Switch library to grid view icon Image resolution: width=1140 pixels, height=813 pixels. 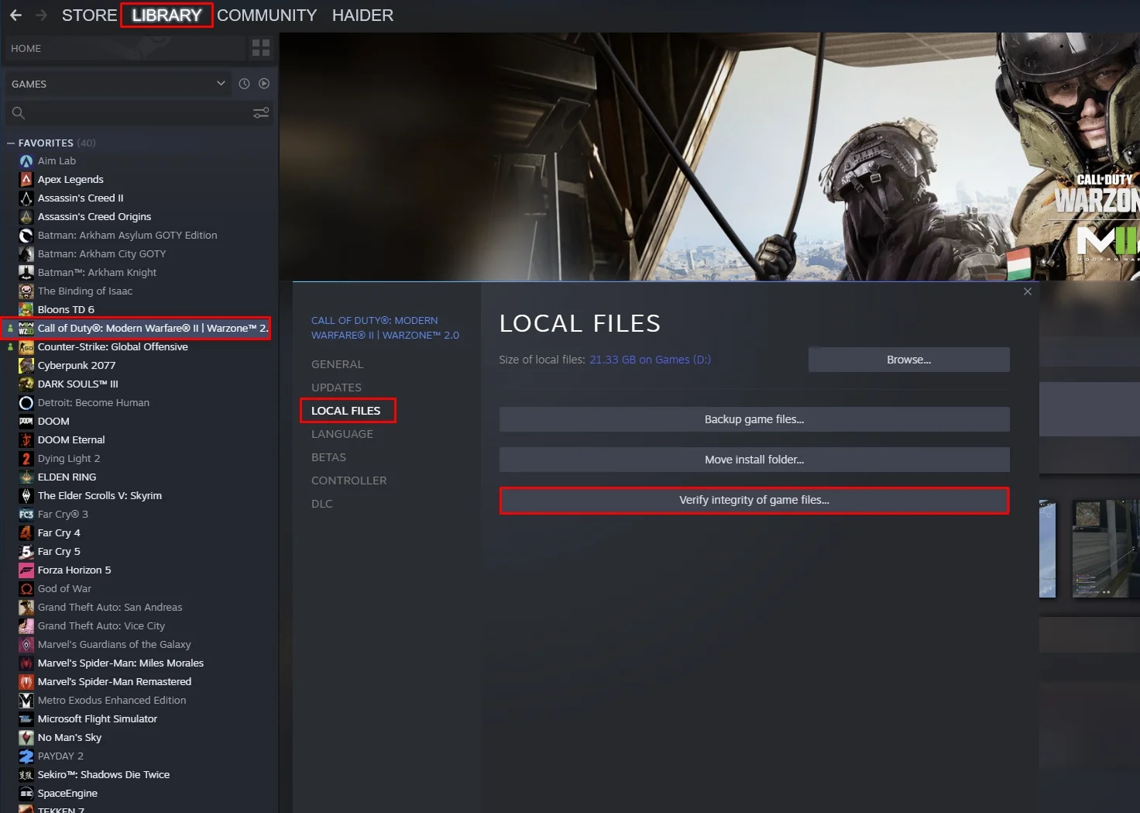tap(261, 48)
